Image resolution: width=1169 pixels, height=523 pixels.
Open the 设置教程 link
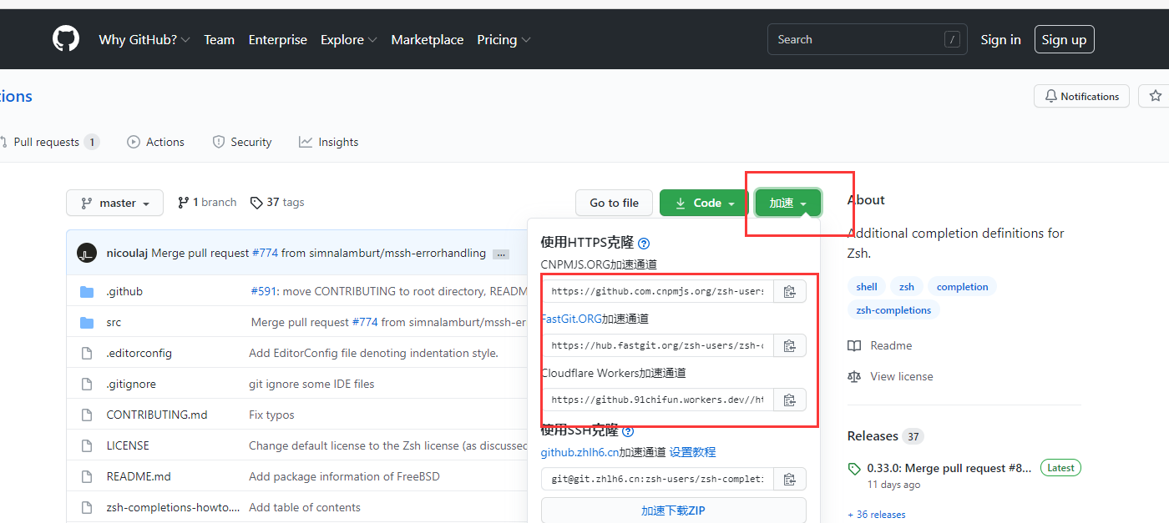[691, 451]
